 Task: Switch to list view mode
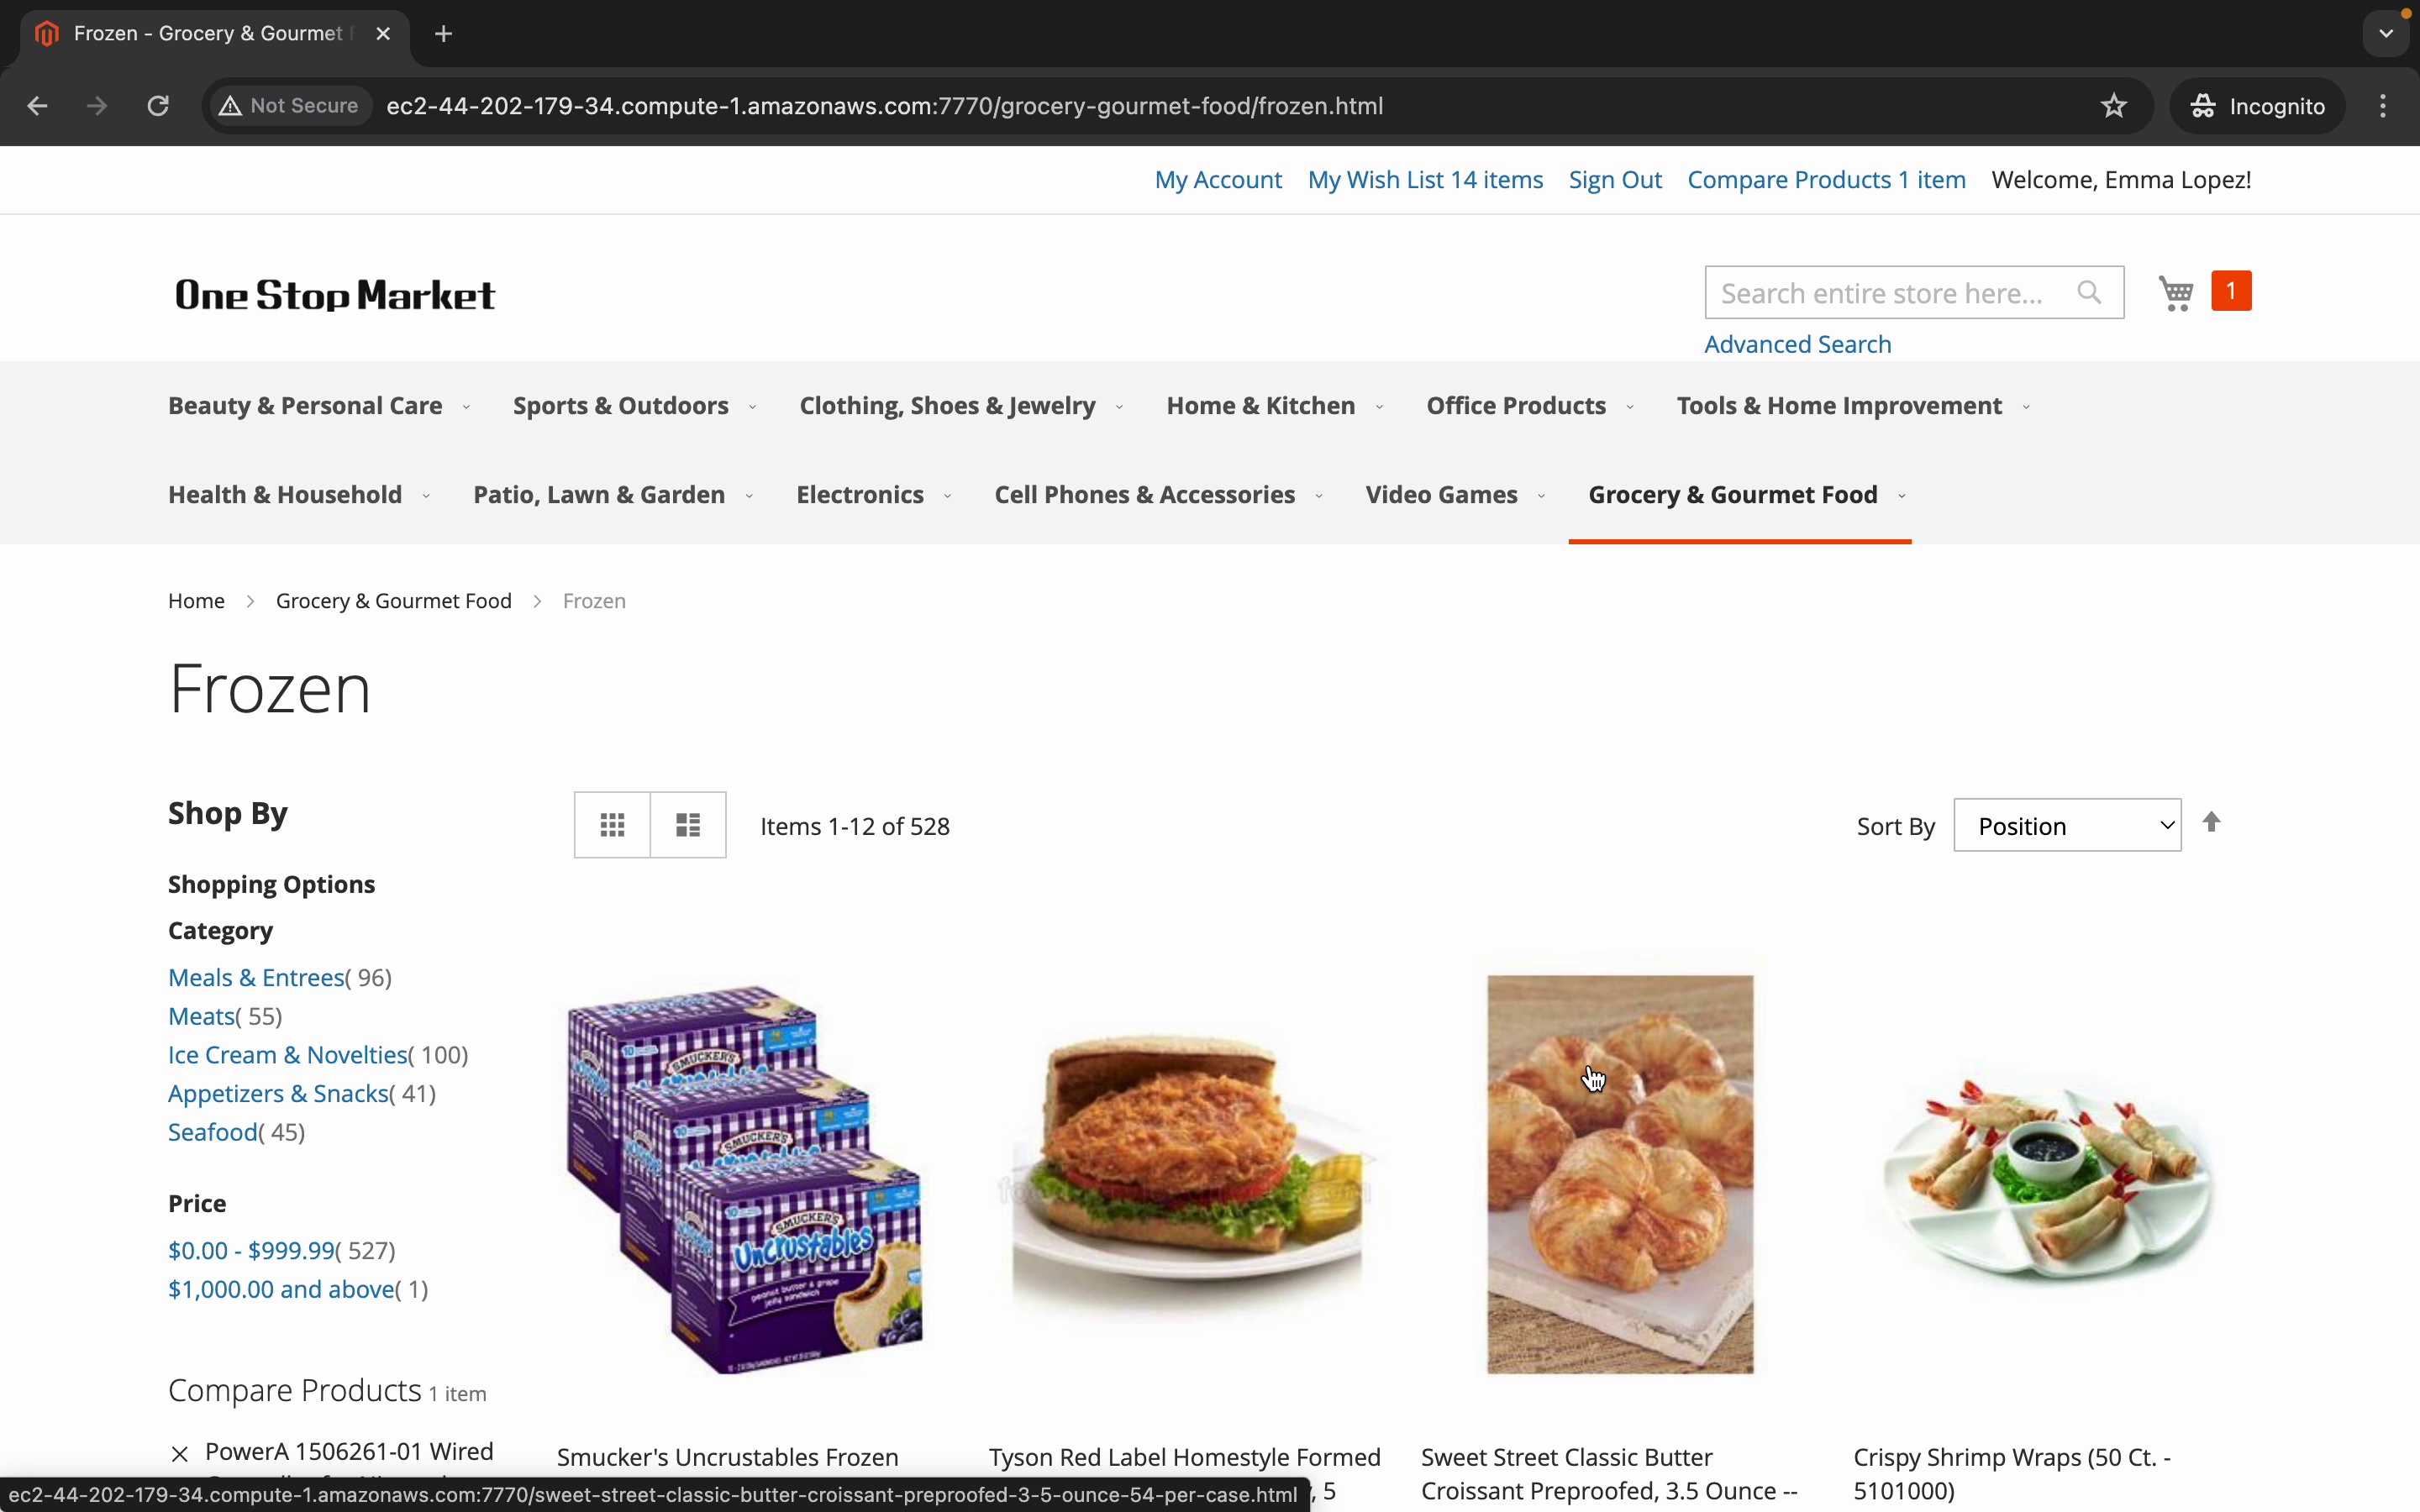688,825
